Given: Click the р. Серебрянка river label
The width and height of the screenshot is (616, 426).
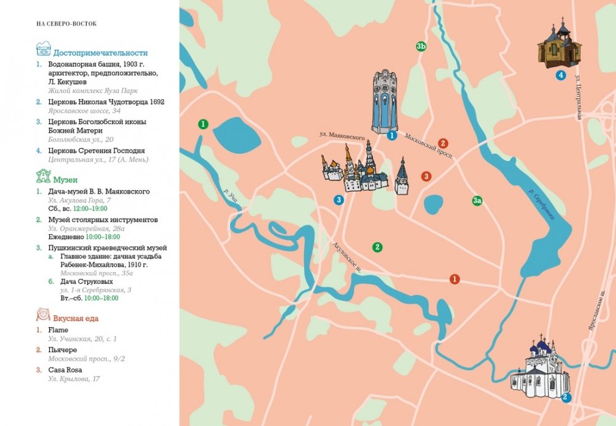Looking at the screenshot, I should pyautogui.click(x=542, y=205).
